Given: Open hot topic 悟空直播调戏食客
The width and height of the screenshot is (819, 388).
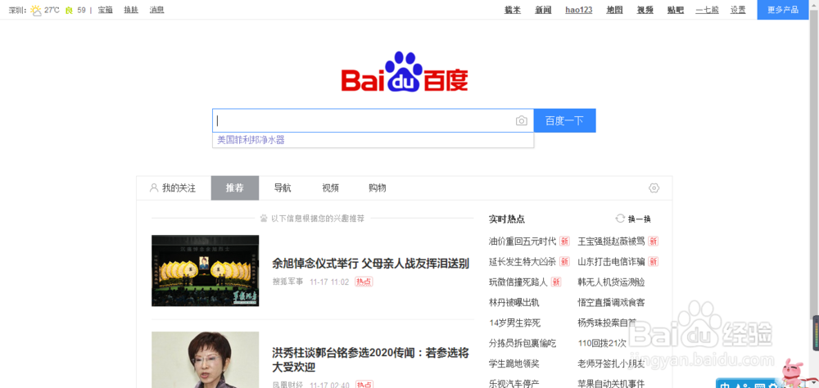Looking at the screenshot, I should coord(611,302).
